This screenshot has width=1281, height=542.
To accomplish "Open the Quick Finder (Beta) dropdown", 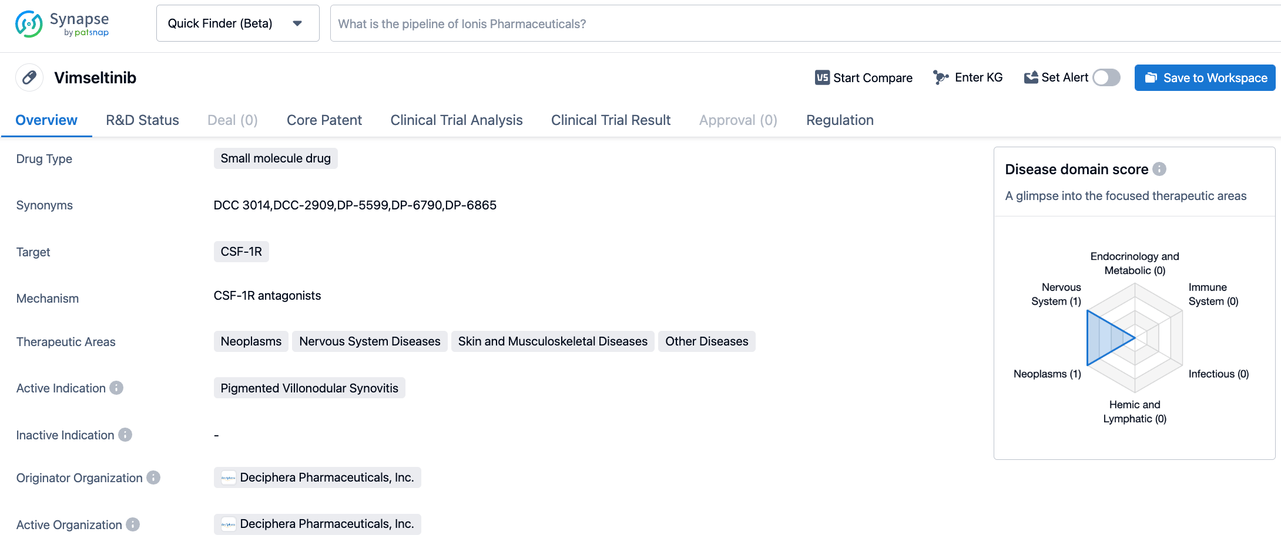I will 237,23.
